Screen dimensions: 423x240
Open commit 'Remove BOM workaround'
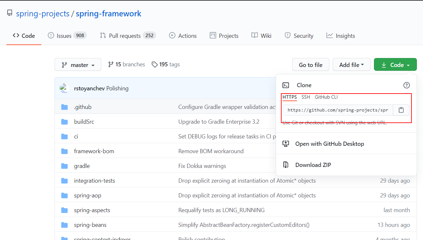pyautogui.click(x=211, y=151)
